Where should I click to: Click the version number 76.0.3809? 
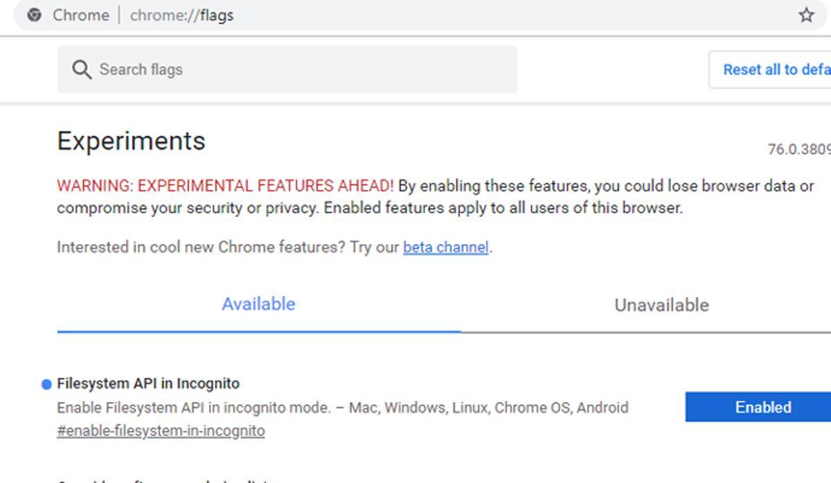799,150
